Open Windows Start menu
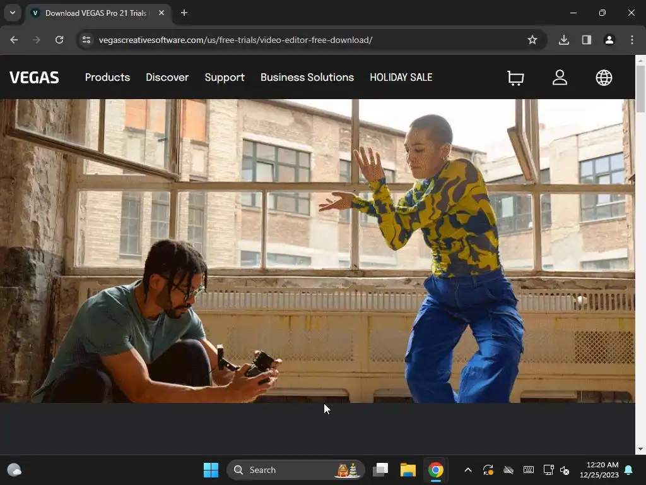This screenshot has width=646, height=485. click(x=211, y=470)
